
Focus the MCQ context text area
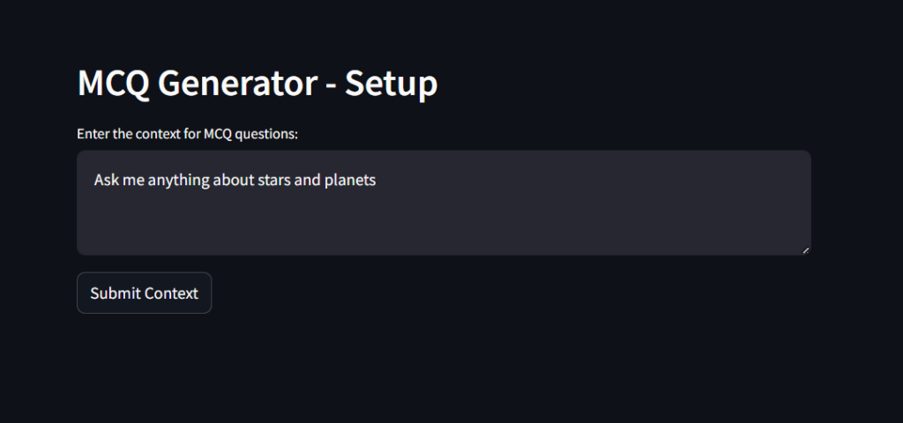(x=444, y=203)
